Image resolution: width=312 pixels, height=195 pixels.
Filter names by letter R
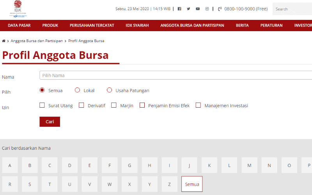[10, 184]
